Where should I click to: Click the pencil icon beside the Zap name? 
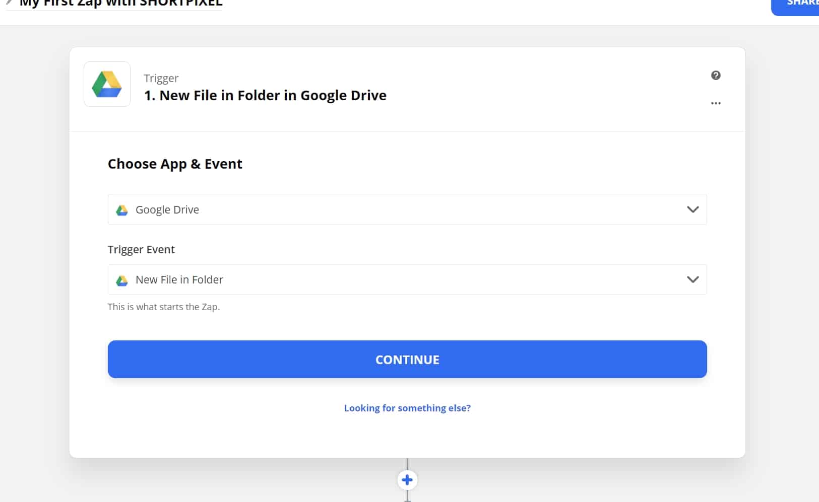[9, 3]
